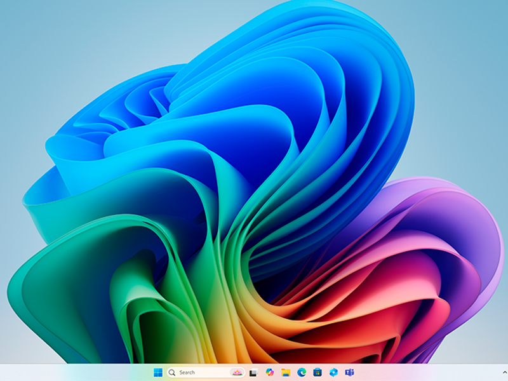
Task: Launch Microsoft Teams
Action: coord(350,373)
